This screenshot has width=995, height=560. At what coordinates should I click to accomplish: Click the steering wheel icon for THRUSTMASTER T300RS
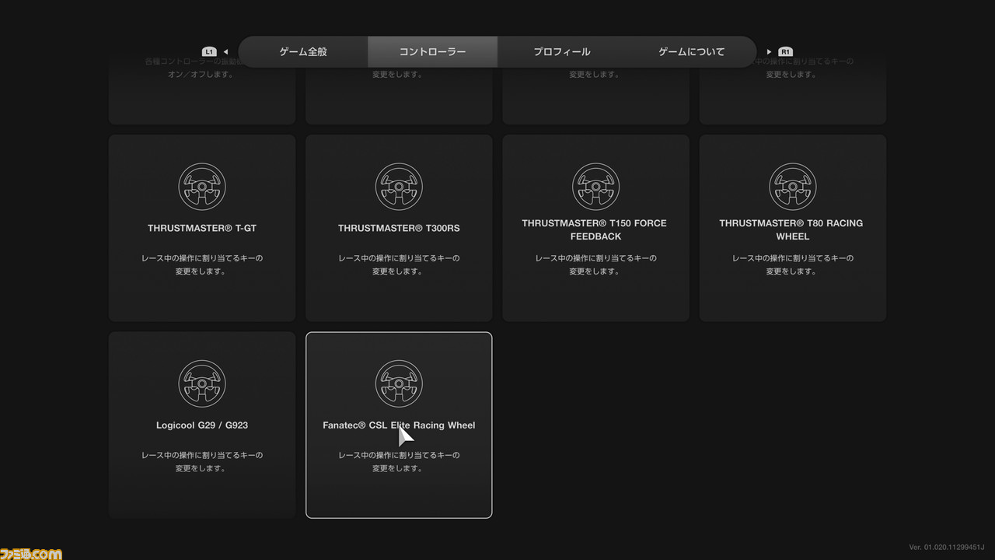(399, 187)
